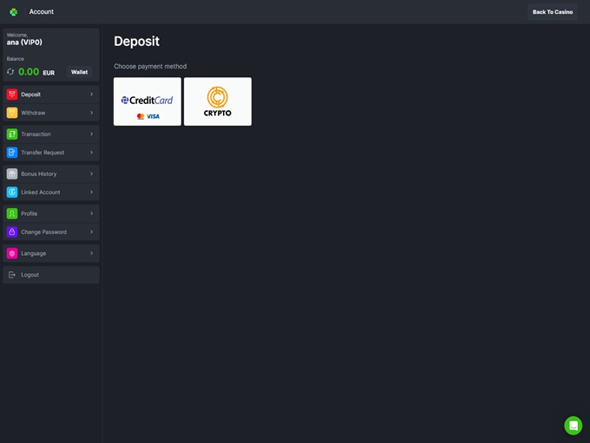
Task: Open the Withdraw menu item
Action: click(51, 113)
